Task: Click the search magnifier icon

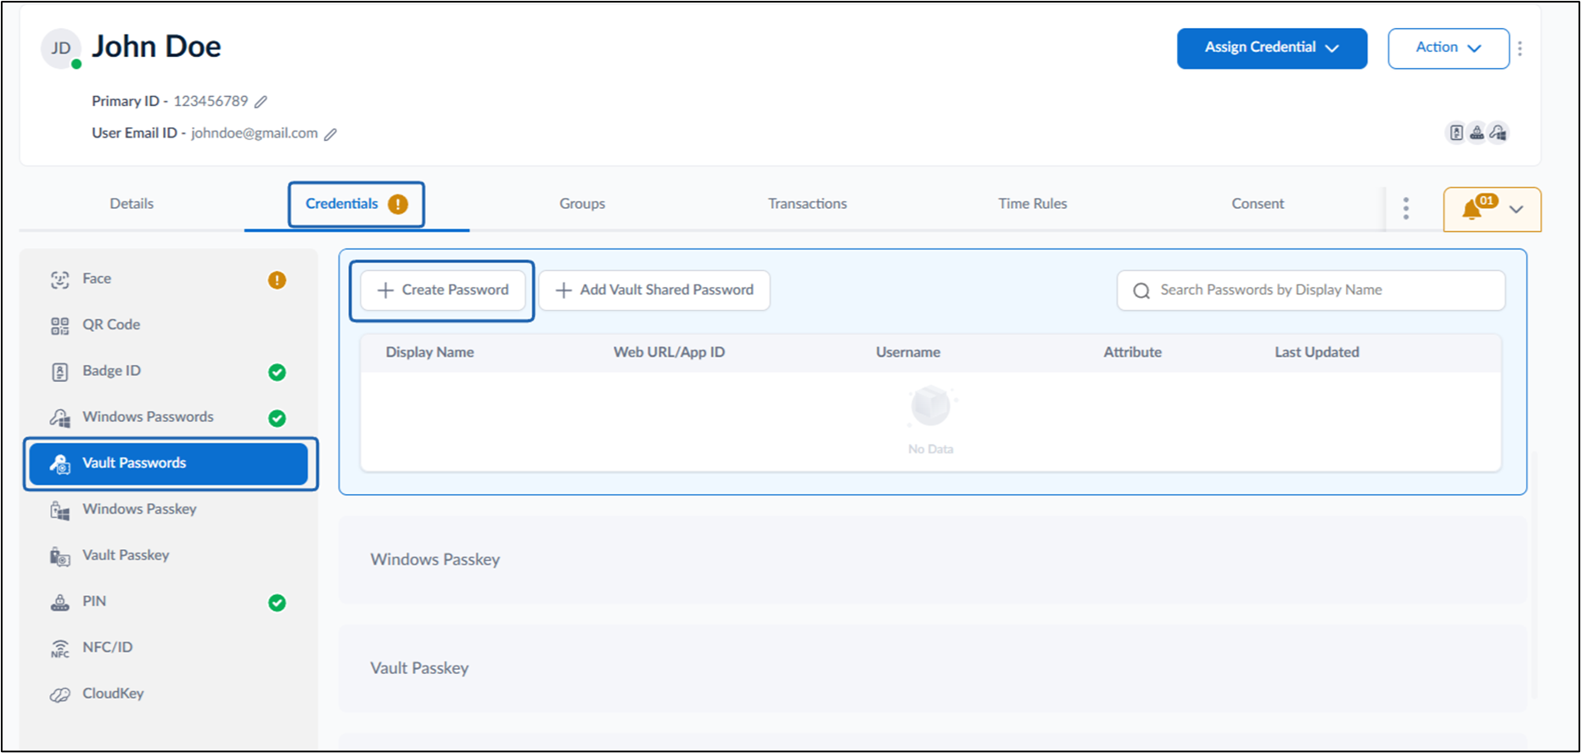Action: (1142, 291)
